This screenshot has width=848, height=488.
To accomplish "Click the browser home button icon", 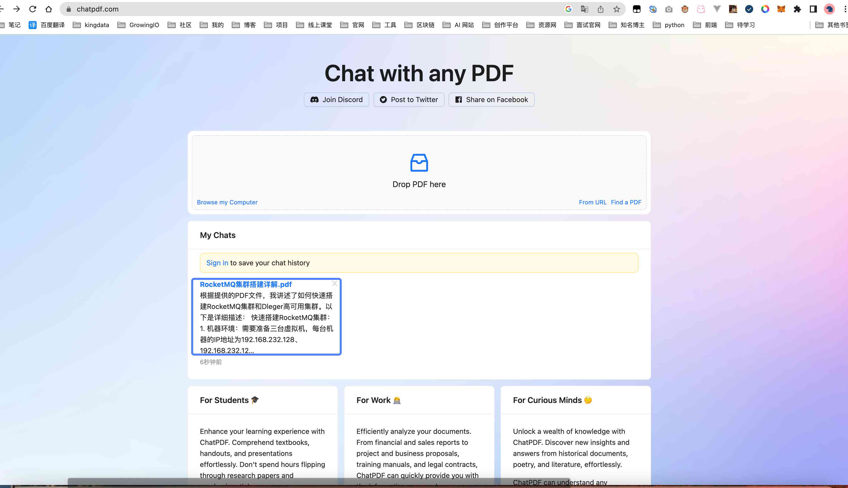I will tap(48, 9).
